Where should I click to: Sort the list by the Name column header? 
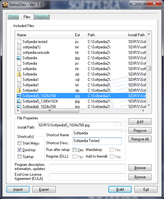(44, 35)
